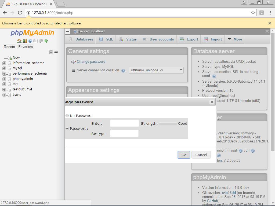Open navigation panel settings gear icon
This screenshot has height=206, width=275.
coord(41,41)
